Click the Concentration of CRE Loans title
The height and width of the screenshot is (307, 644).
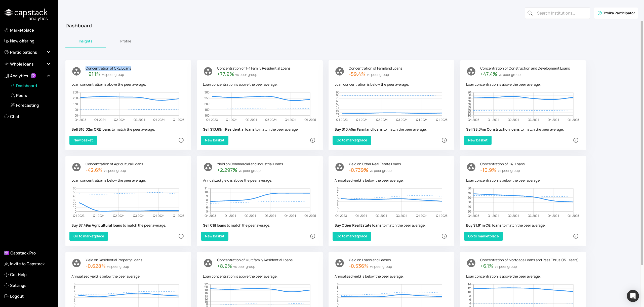(108, 68)
